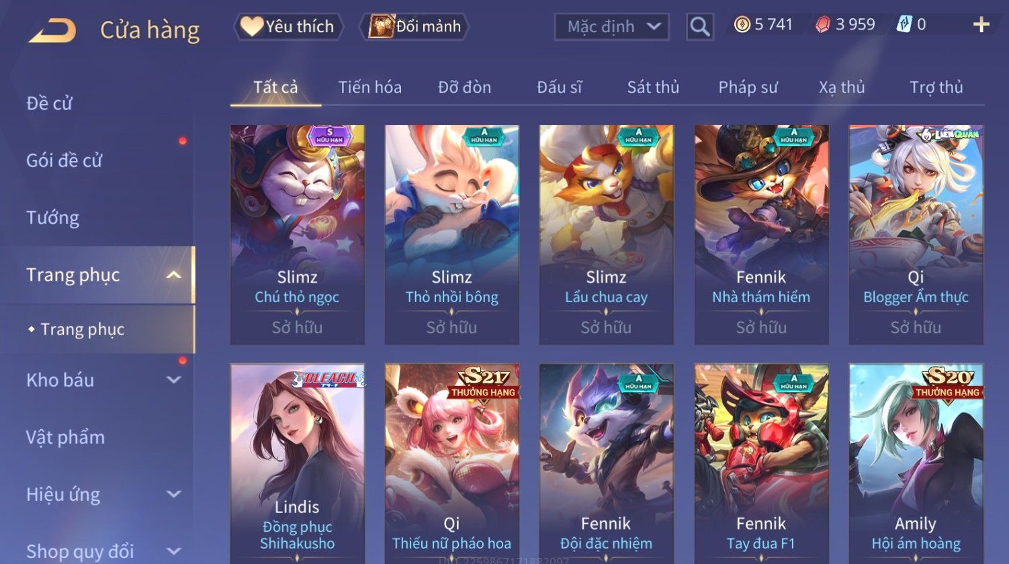Open Yêu thích favorites heart button
Image resolution: width=1009 pixels, height=564 pixels.
(288, 27)
